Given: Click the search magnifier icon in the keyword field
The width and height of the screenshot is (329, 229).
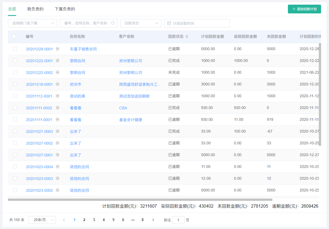Looking at the screenshot, I should pyautogui.click(x=113, y=23).
